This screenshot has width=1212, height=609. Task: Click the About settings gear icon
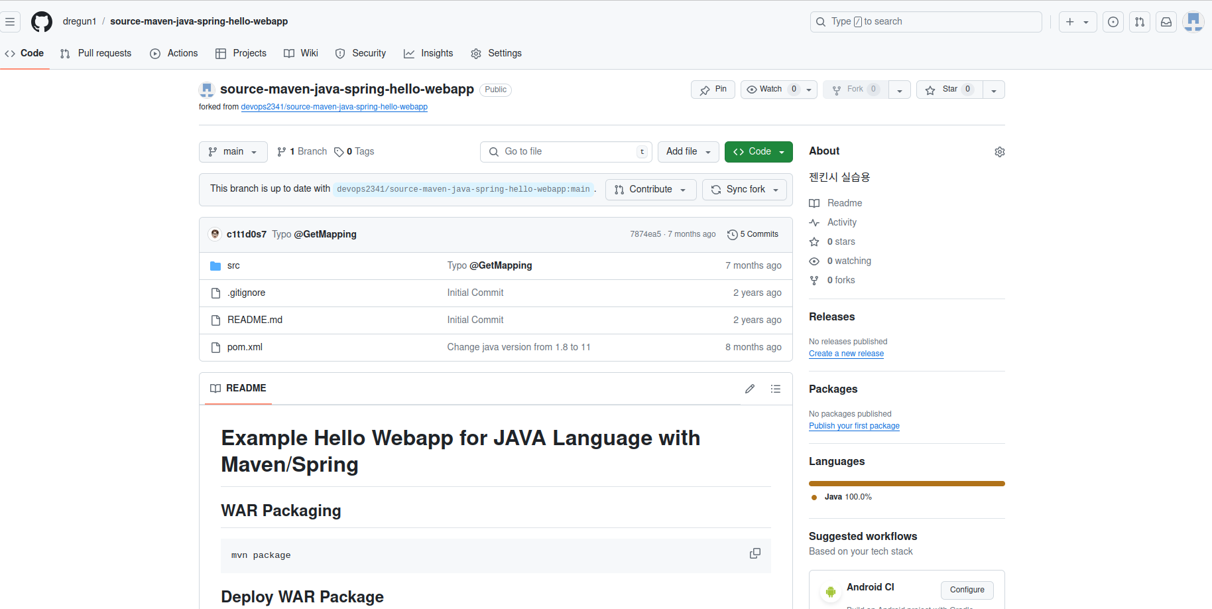(x=1000, y=152)
